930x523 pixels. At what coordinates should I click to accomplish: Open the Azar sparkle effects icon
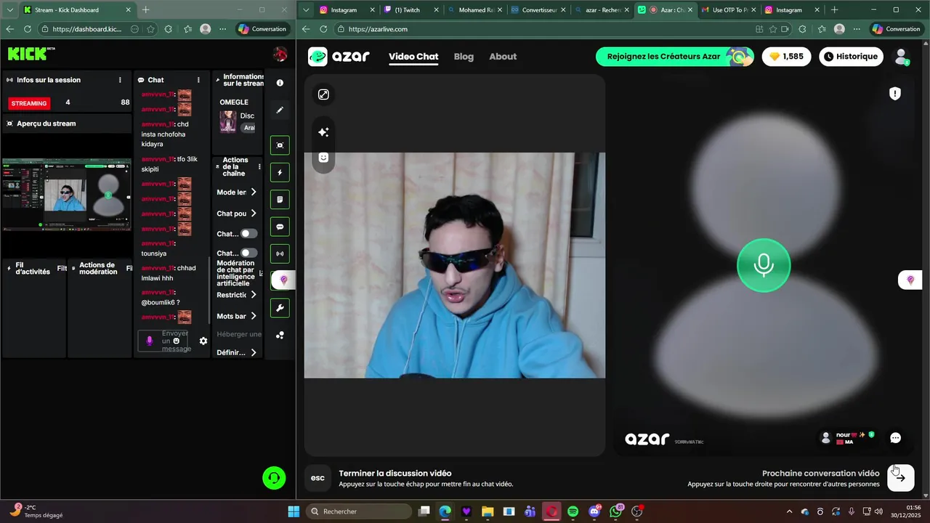(x=323, y=132)
